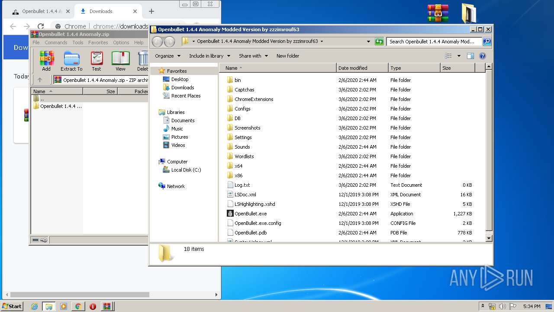
Task: Show the preview pane in Explorer
Action: pos(470,56)
